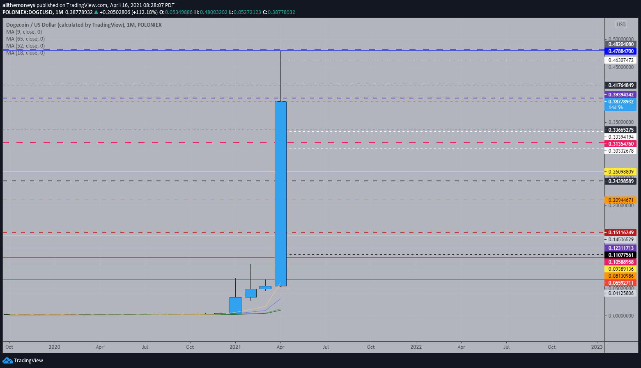Click the tall April 2021 candle body
The width and height of the screenshot is (641, 368).
click(280, 194)
